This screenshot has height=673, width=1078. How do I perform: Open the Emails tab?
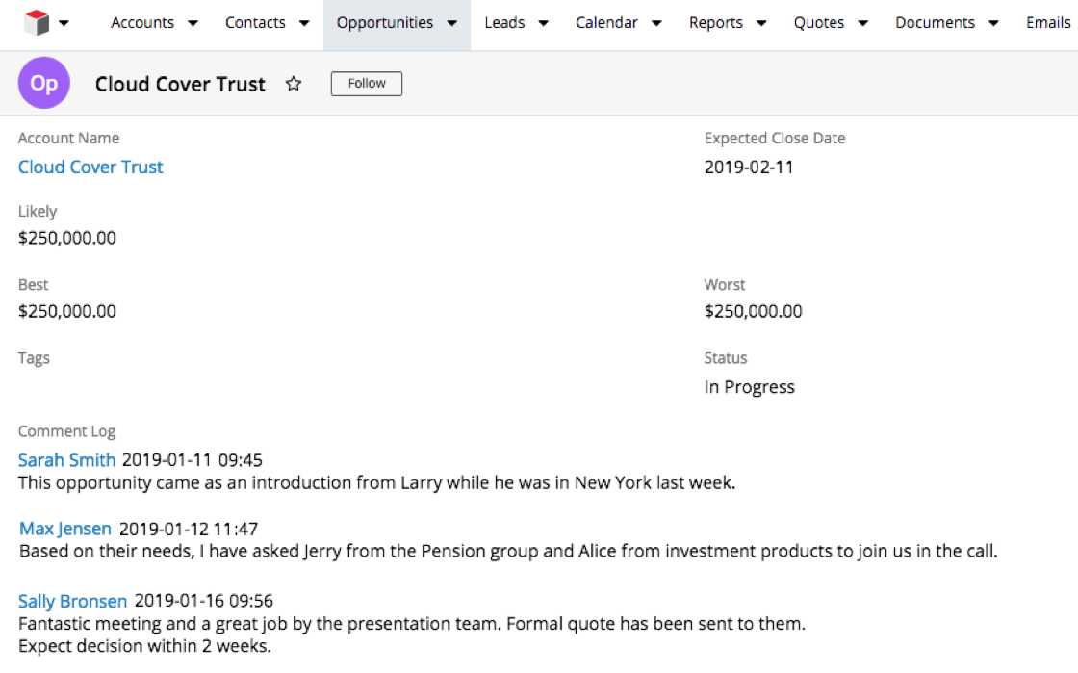(1047, 23)
